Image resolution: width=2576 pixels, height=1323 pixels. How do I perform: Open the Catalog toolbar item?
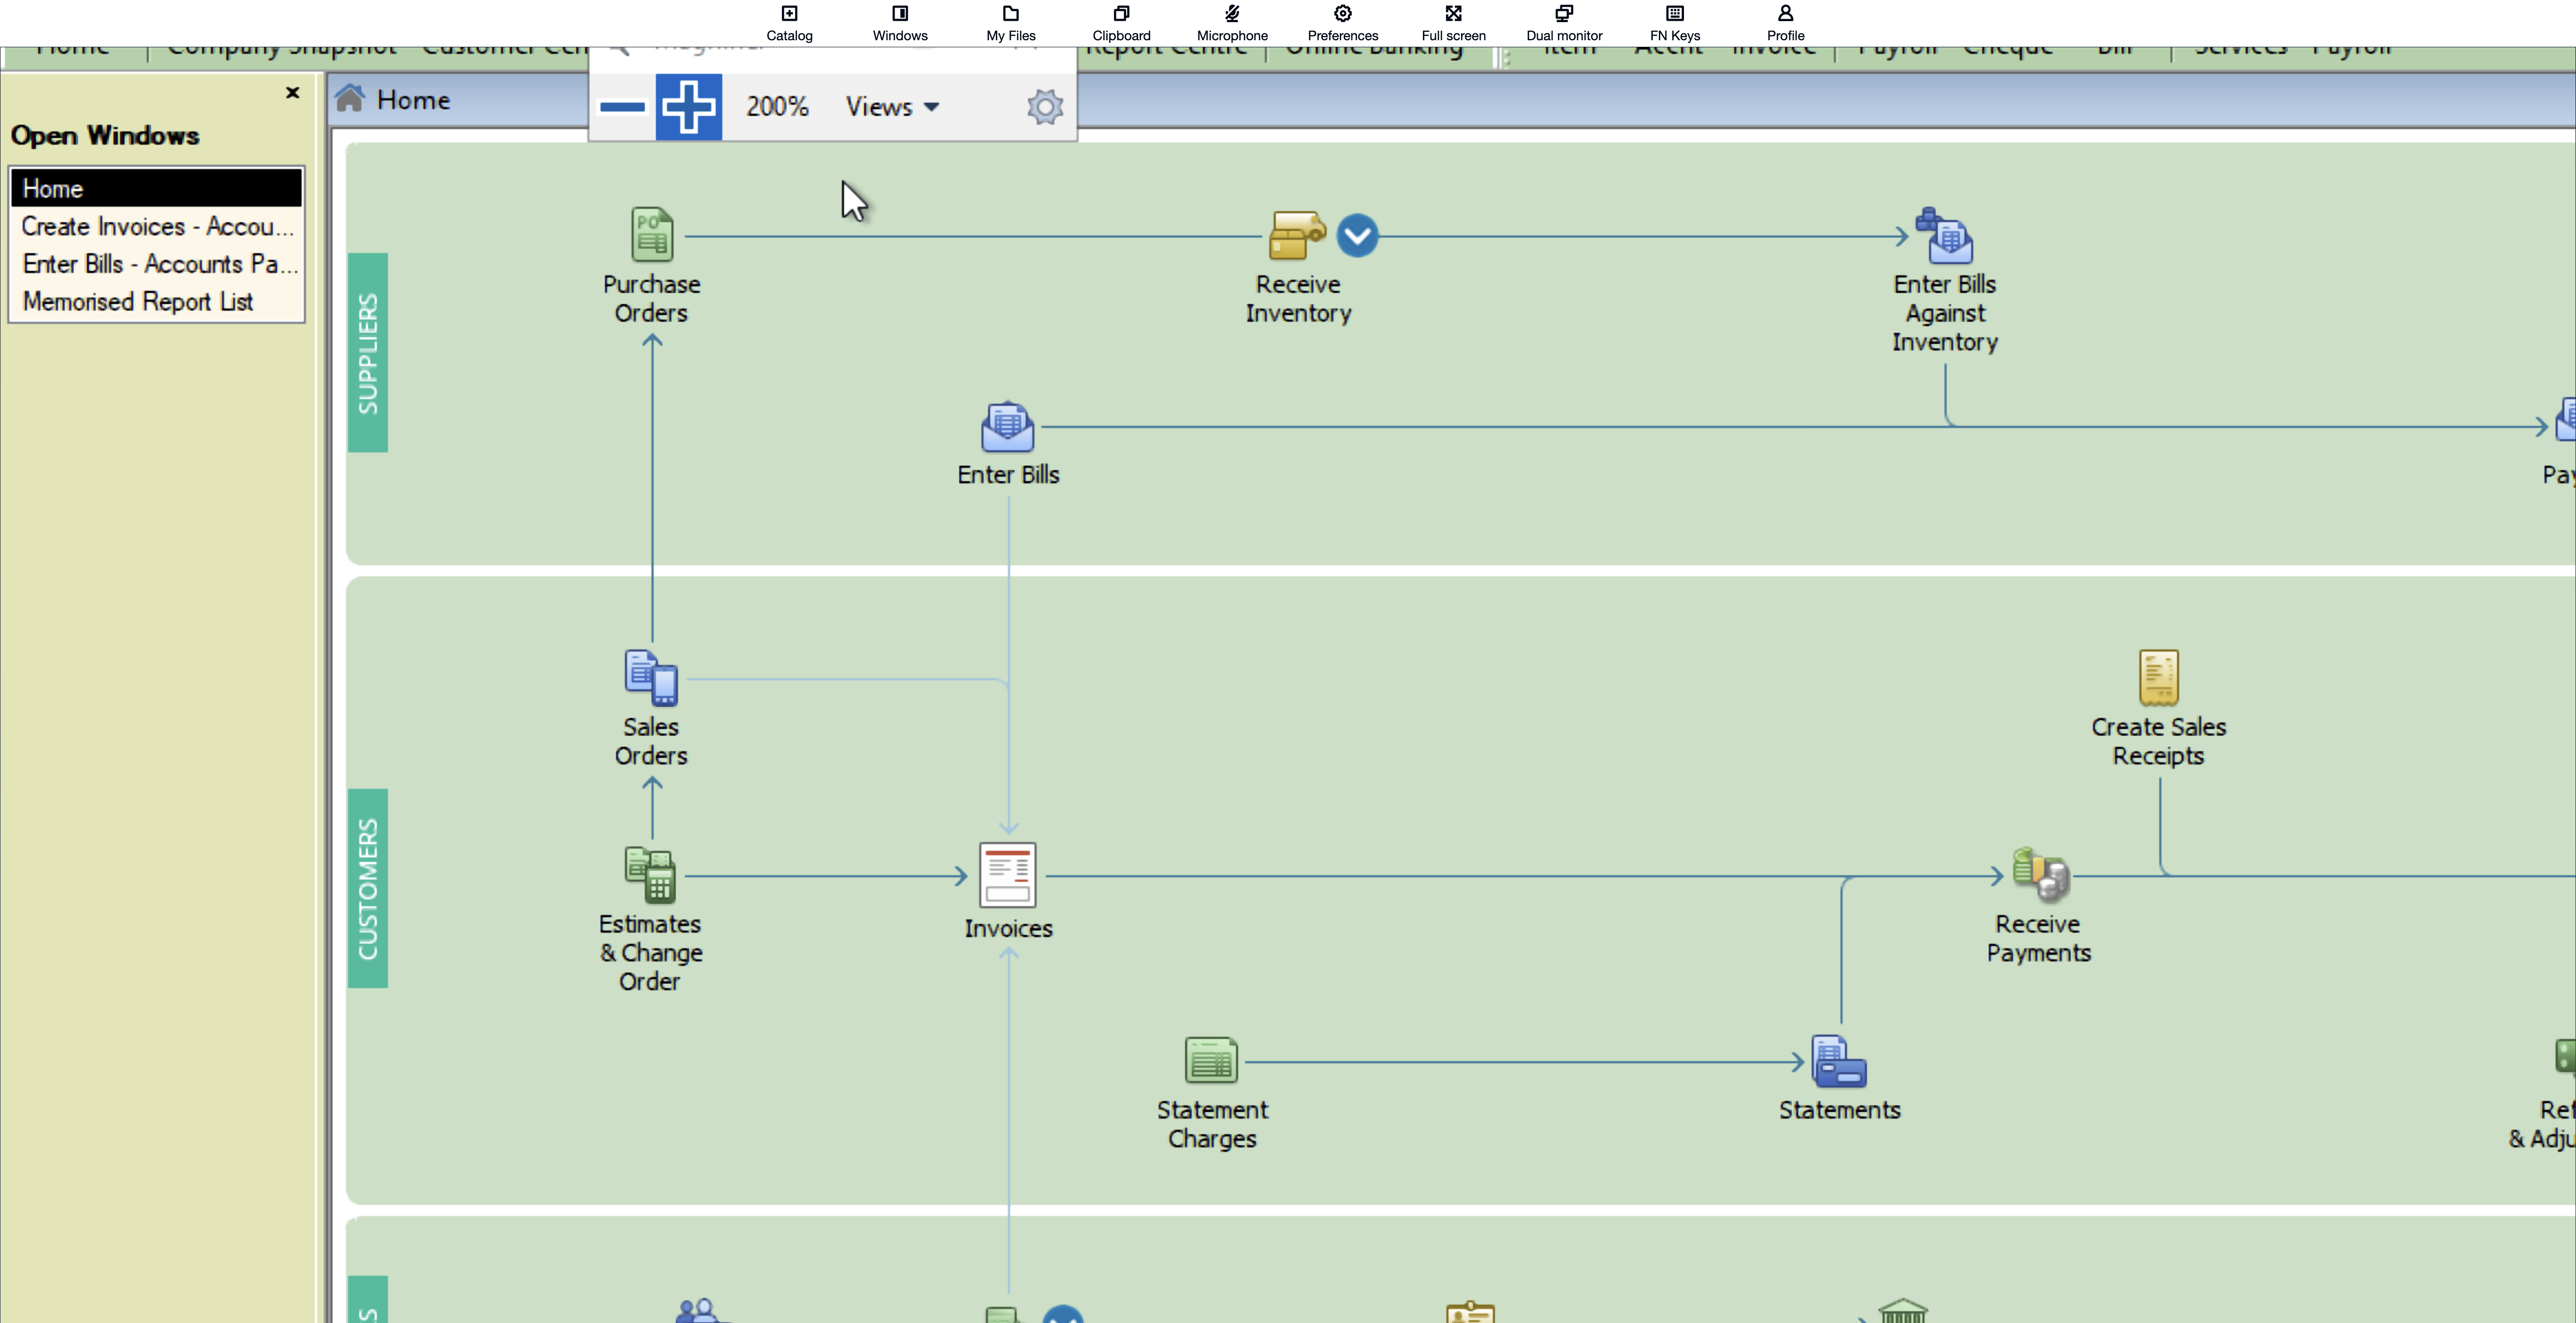pos(789,22)
